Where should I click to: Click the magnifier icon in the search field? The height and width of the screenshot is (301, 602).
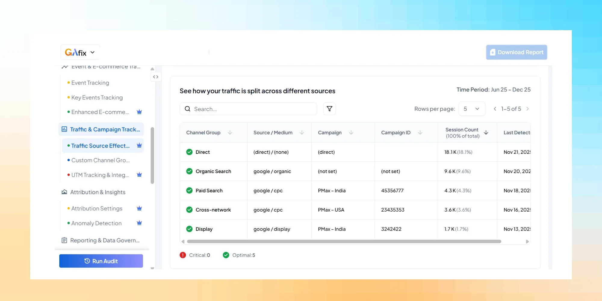click(x=188, y=109)
